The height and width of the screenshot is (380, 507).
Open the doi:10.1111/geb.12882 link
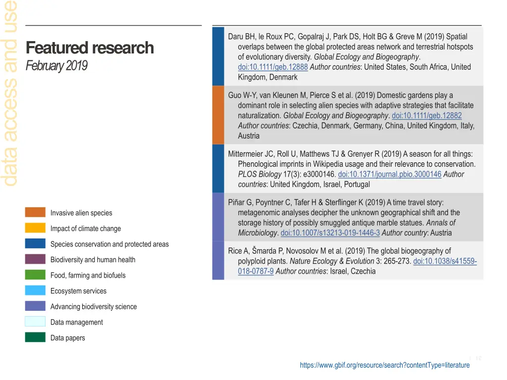point(426,116)
